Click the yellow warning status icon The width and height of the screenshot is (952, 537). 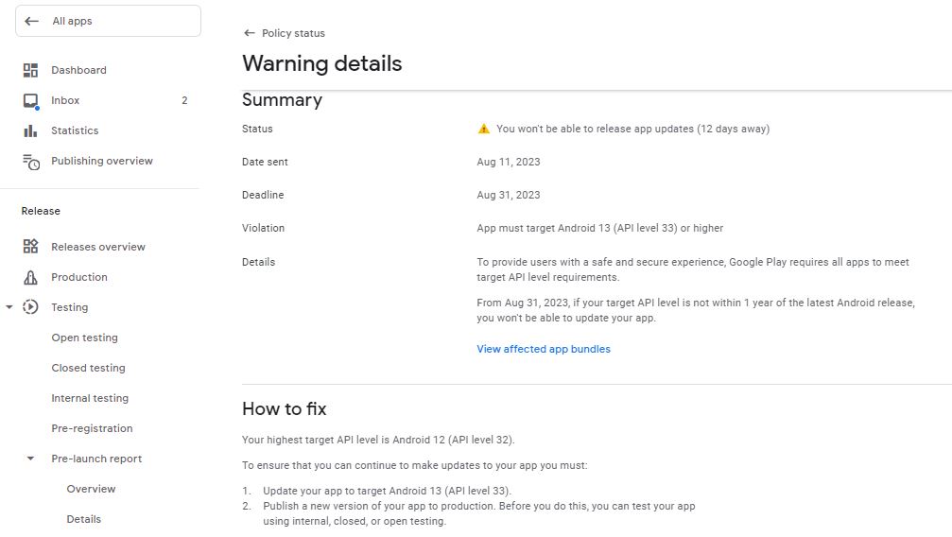[484, 129]
